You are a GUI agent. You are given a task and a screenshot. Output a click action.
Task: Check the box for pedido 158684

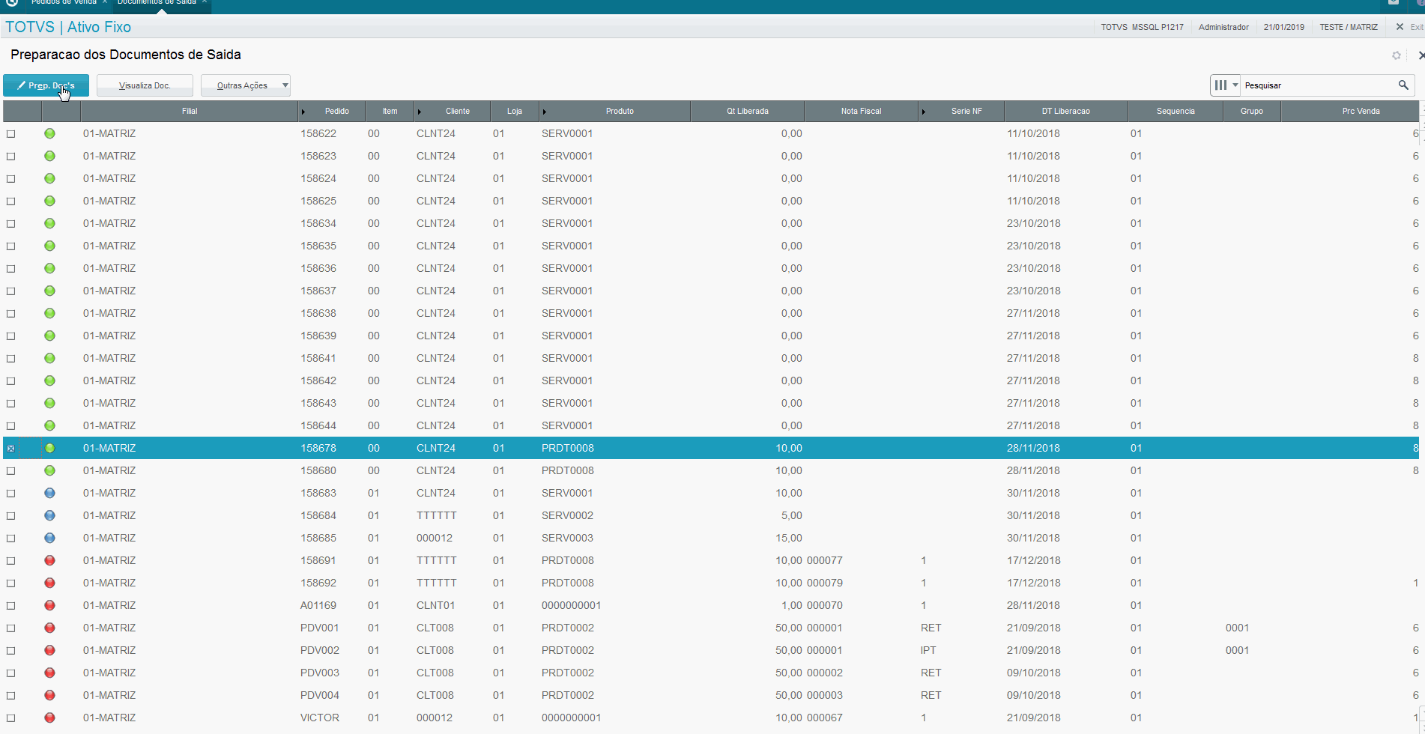coord(10,516)
